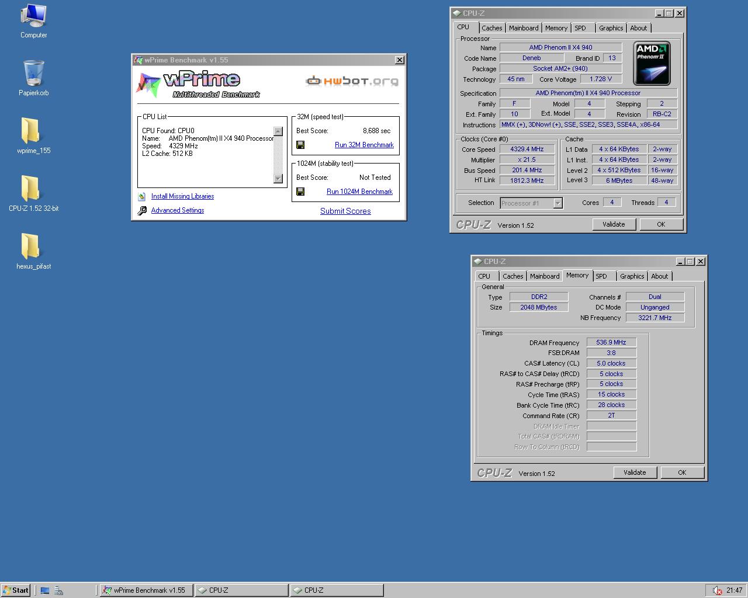Screen dimensions: 748x598
Task: Open Graphics tab in bottom CPU-Z window
Action: coord(632,276)
